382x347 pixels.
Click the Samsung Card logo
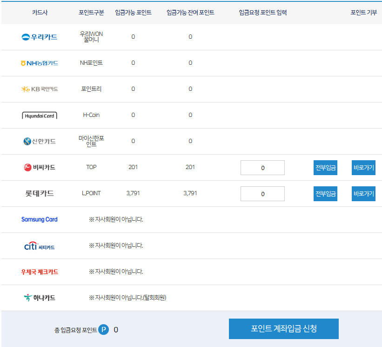point(40,219)
